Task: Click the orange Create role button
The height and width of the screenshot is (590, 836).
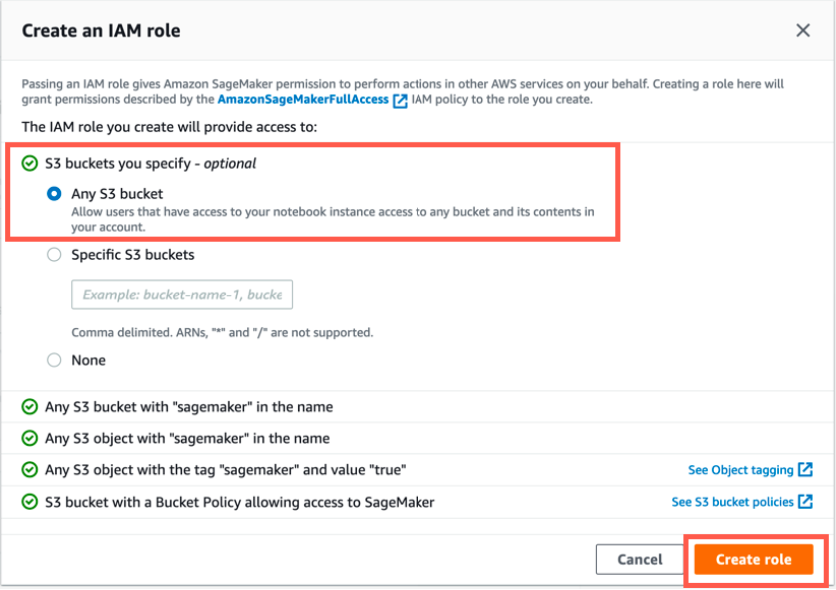Action: point(753,560)
